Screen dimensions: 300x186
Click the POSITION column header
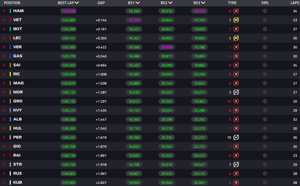(x=12, y=3)
